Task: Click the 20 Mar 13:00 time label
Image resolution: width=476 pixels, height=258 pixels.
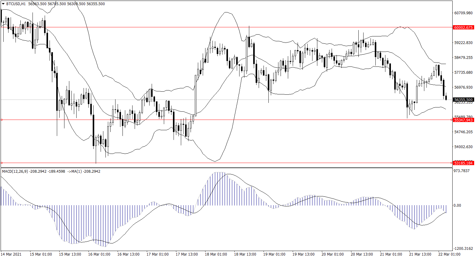Action: point(362,254)
